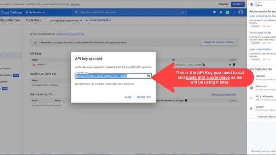Show help for the last 30 days column
The image size is (276, 155).
(186, 100)
